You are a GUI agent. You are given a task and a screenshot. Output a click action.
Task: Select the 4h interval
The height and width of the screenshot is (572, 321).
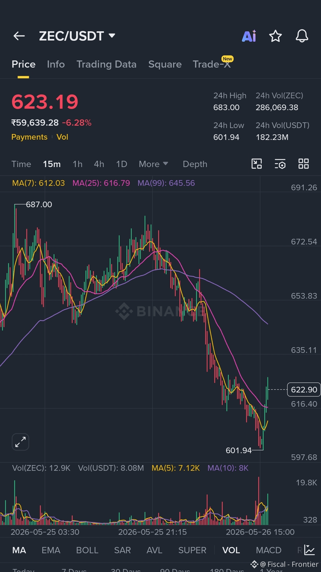99,164
